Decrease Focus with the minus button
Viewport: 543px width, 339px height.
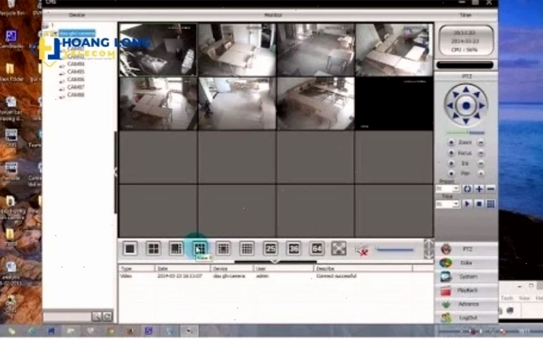(481, 153)
